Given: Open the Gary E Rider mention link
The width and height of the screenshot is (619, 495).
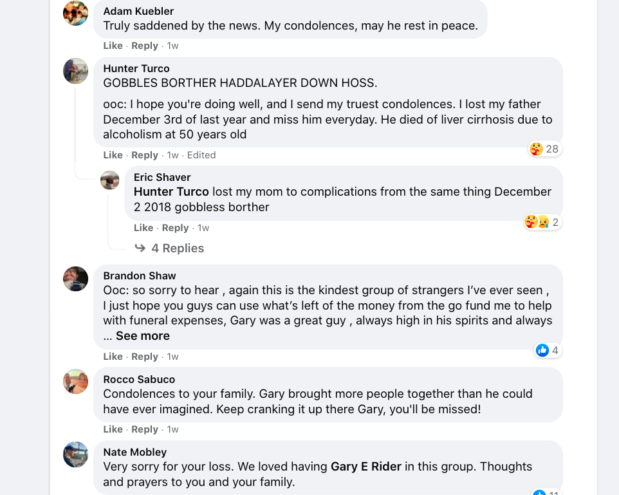Looking at the screenshot, I should [365, 467].
